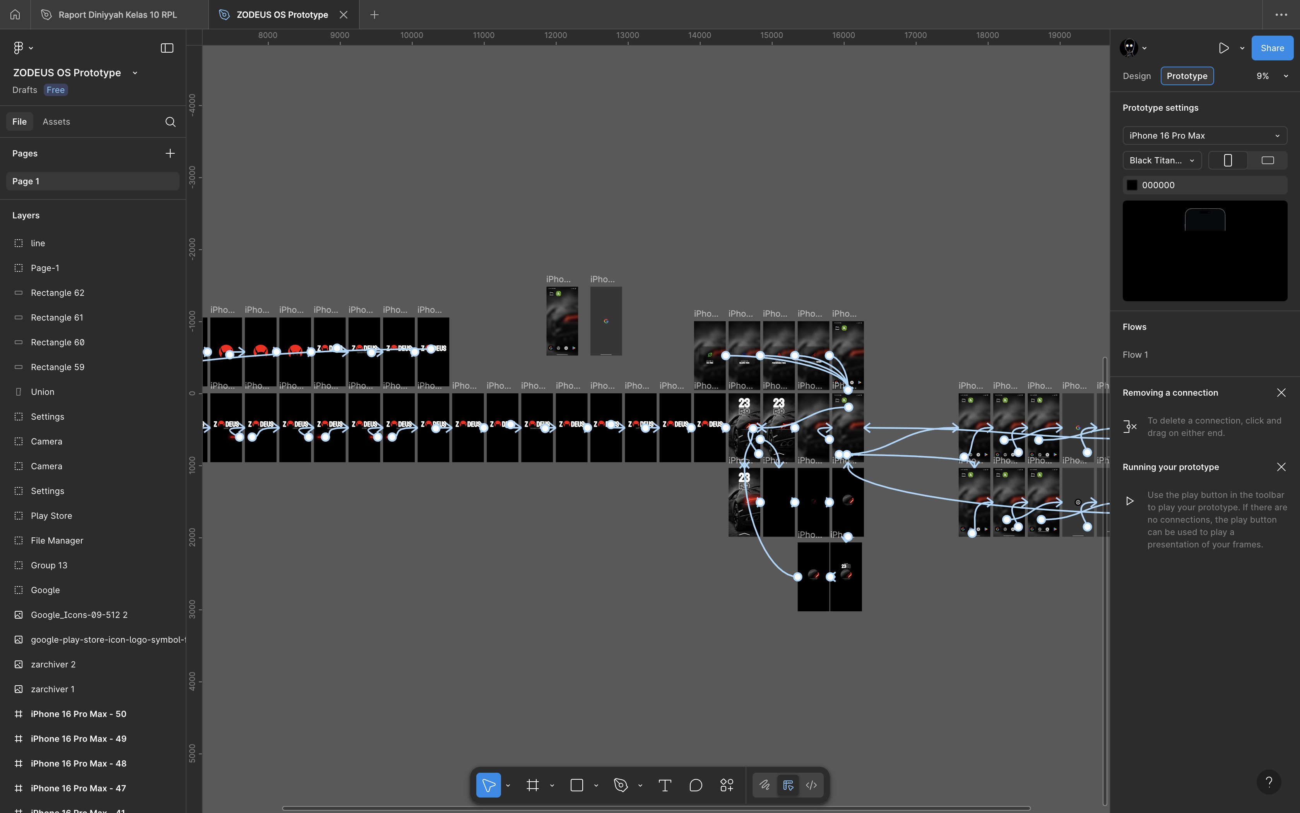
Task: Open the Assets tab
Action: (x=56, y=122)
